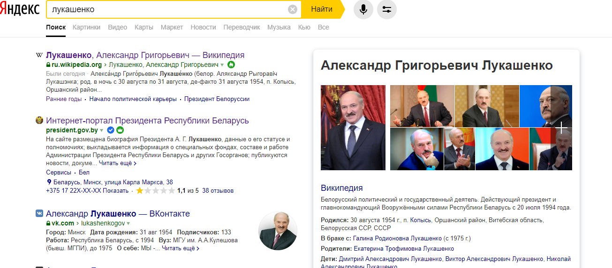Expand 'Читать ещё' in president portal snippet
The image size is (612, 268).
pyautogui.click(x=118, y=163)
